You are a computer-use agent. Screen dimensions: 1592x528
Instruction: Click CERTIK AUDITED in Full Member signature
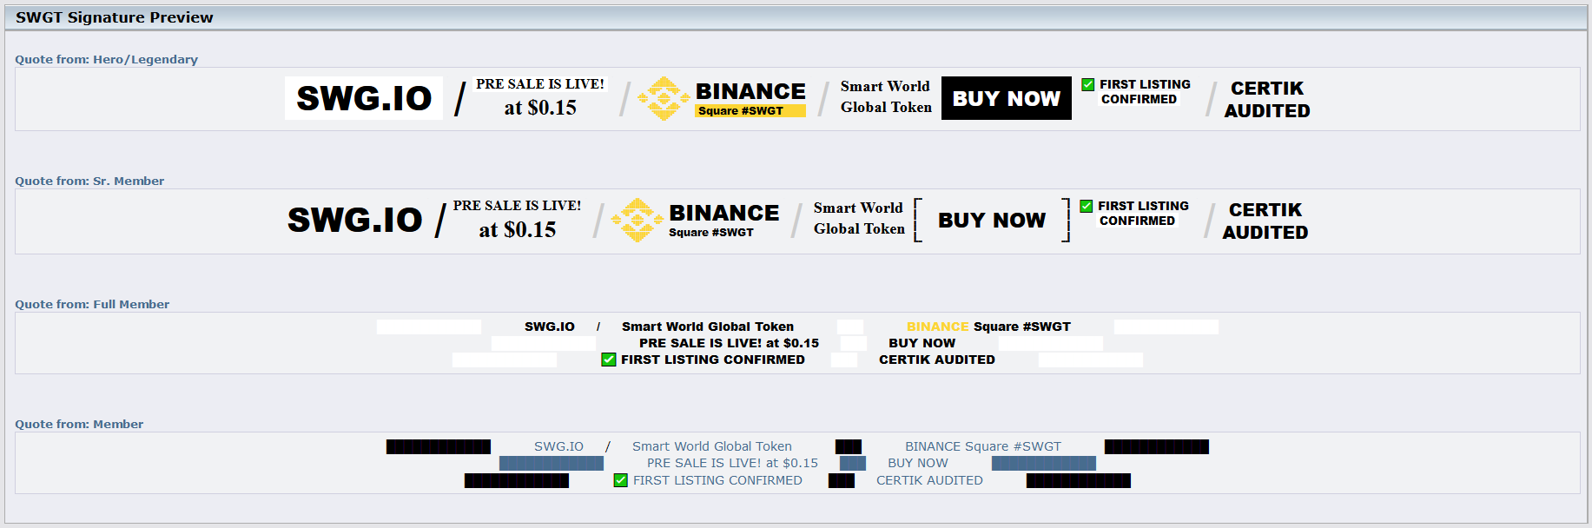click(x=937, y=360)
